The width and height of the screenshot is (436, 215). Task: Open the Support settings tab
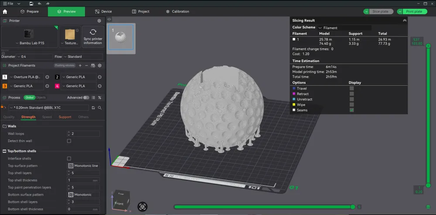pos(65,117)
